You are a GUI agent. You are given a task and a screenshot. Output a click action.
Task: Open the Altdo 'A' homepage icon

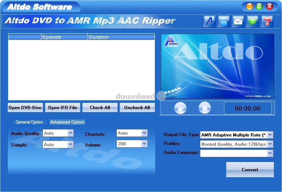(x=209, y=21)
